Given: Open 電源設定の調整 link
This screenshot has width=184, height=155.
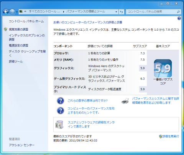Looking at the screenshot, I should tap(18, 45).
